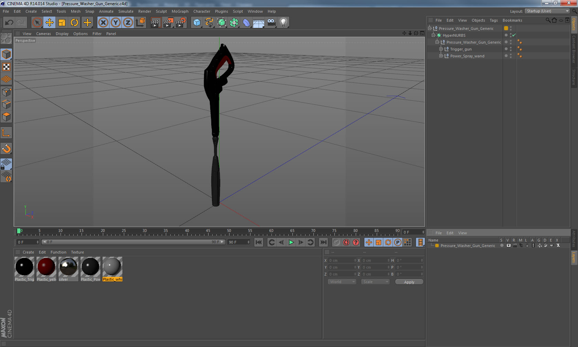Toggle HyperNURBS visibility dots
This screenshot has width=578, height=347.
[x=511, y=35]
